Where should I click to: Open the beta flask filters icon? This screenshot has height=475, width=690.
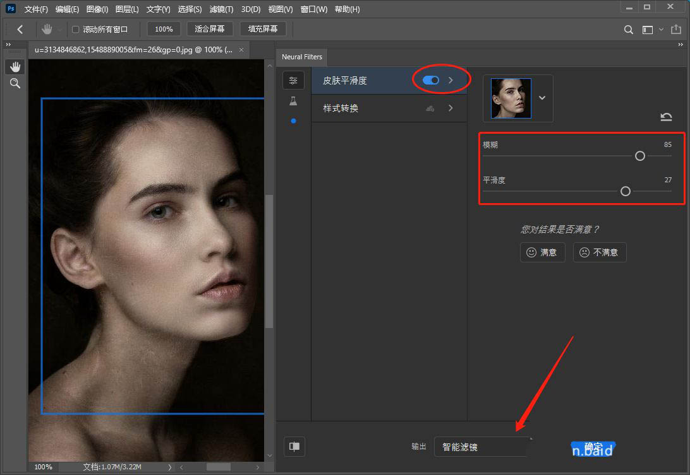coord(293,101)
